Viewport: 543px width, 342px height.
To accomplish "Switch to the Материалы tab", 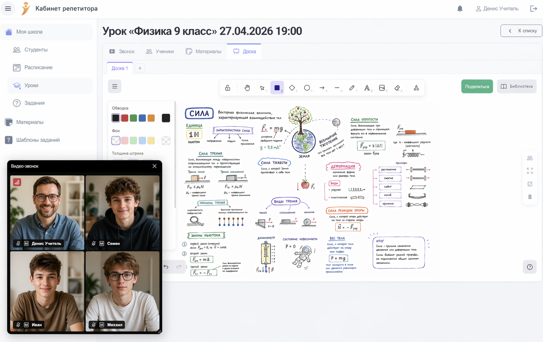I will pos(204,52).
